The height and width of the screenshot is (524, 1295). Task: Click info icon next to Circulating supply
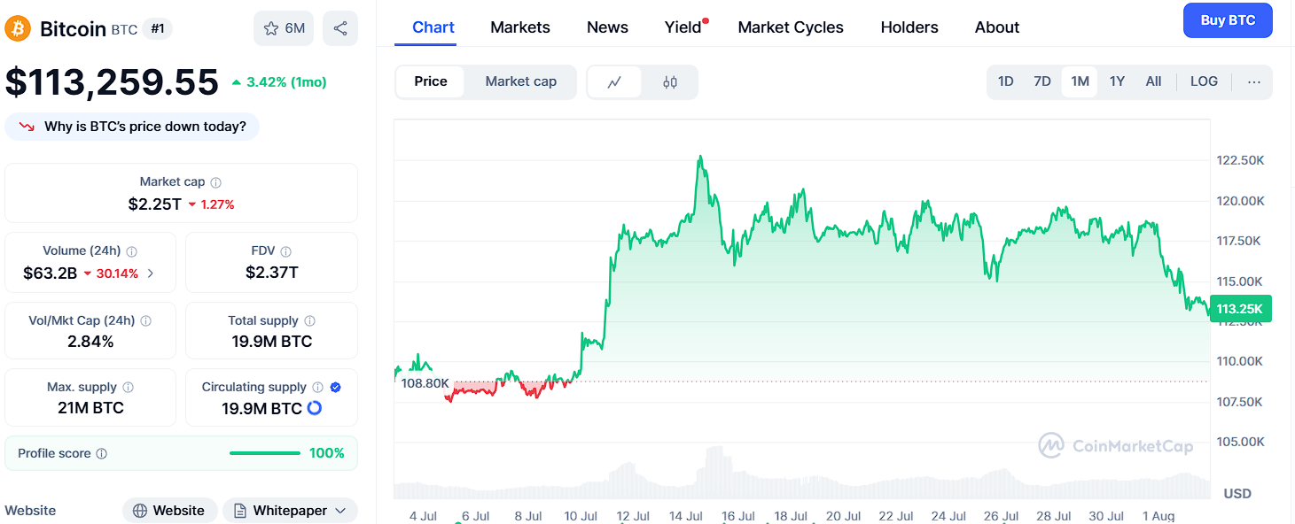coord(318,388)
